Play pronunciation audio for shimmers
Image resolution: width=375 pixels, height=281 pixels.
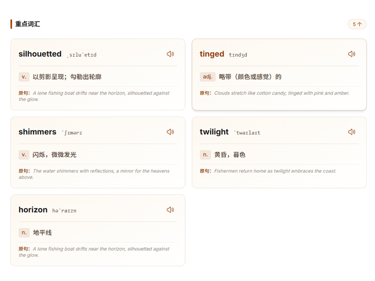coord(170,132)
